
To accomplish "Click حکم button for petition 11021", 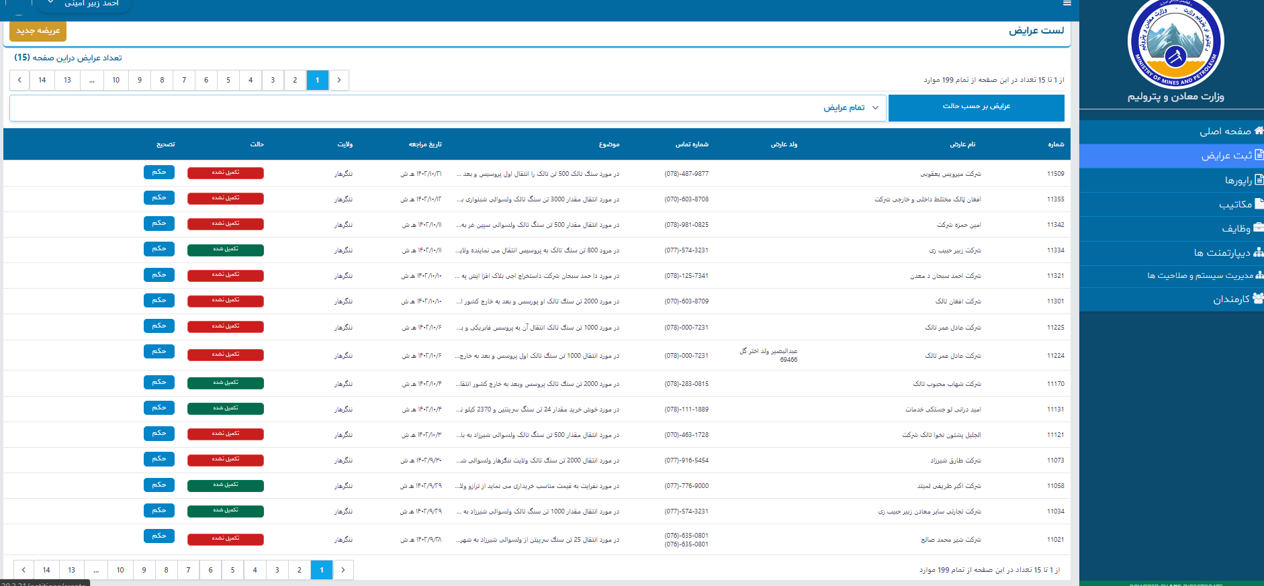I will 159,536.
